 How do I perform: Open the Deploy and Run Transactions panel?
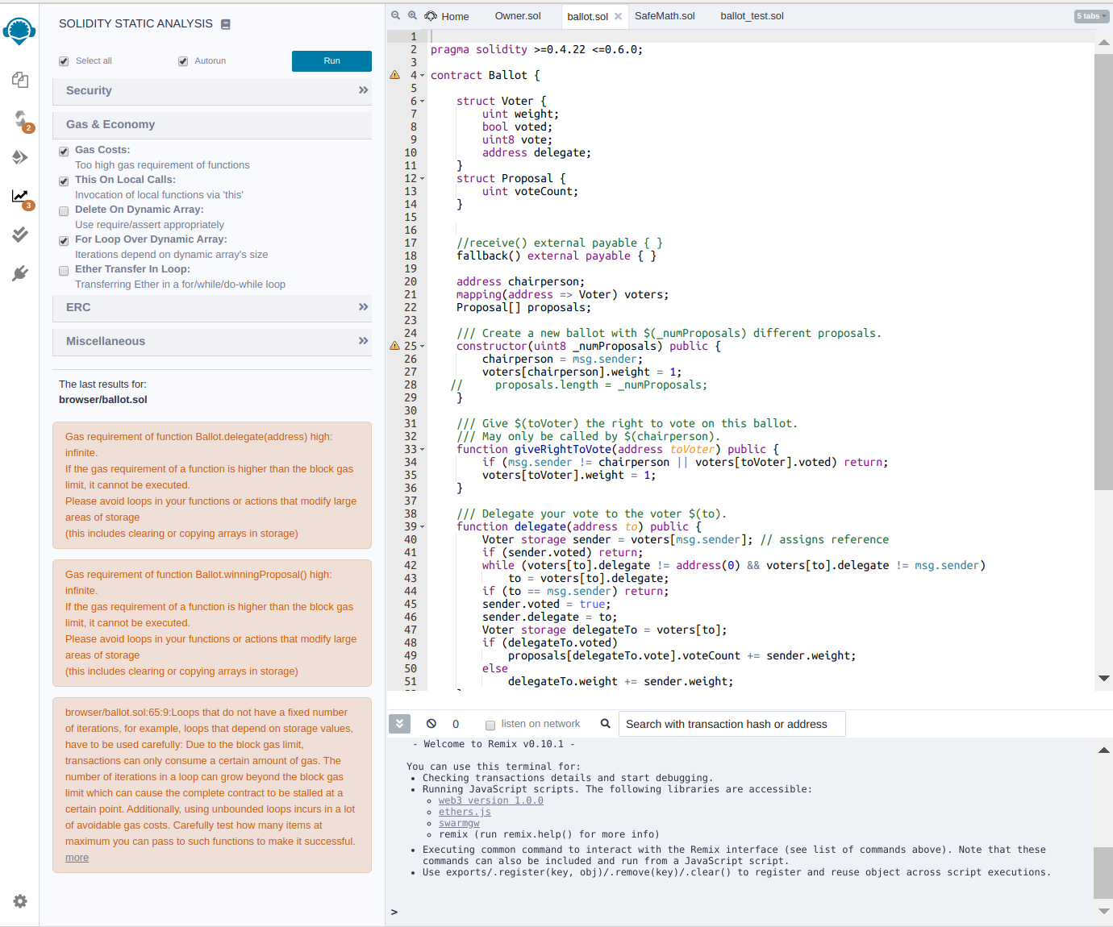pos(19,157)
